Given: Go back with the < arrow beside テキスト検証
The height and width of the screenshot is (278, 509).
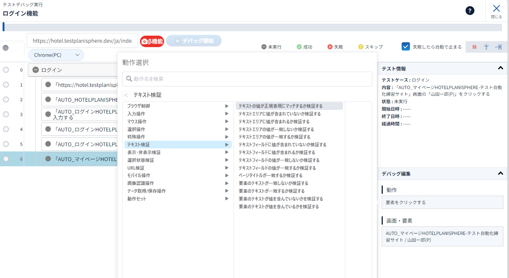Looking at the screenshot, I should [x=126, y=95].
